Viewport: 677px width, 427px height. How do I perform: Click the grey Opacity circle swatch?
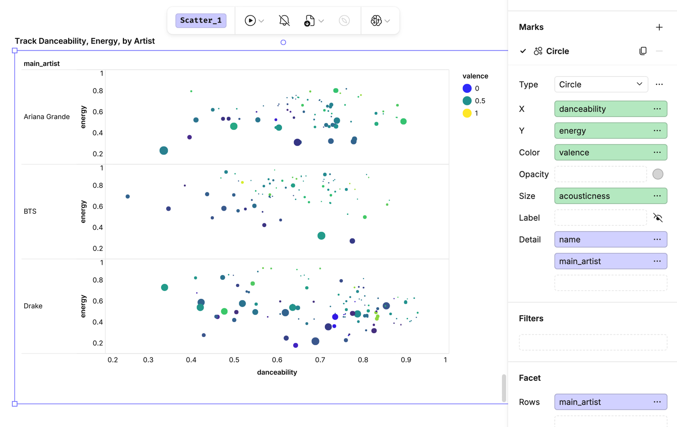coord(658,174)
